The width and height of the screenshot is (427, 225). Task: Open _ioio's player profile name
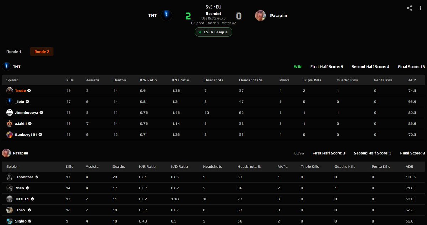[20, 102]
